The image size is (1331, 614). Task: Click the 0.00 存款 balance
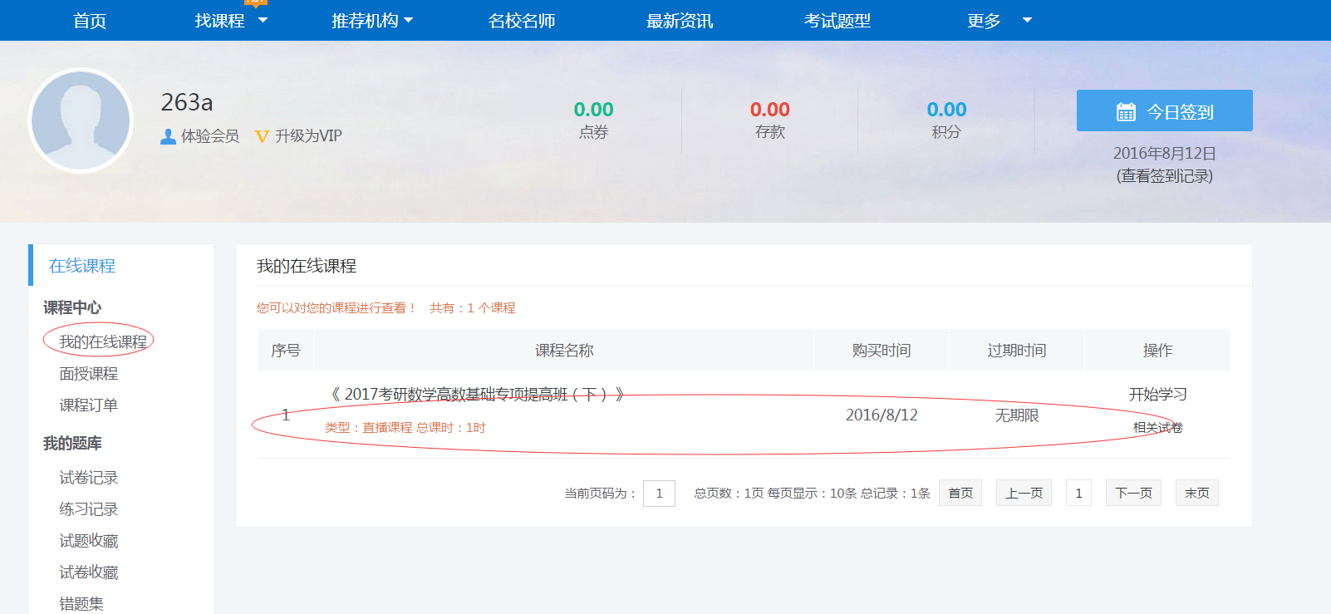770,110
